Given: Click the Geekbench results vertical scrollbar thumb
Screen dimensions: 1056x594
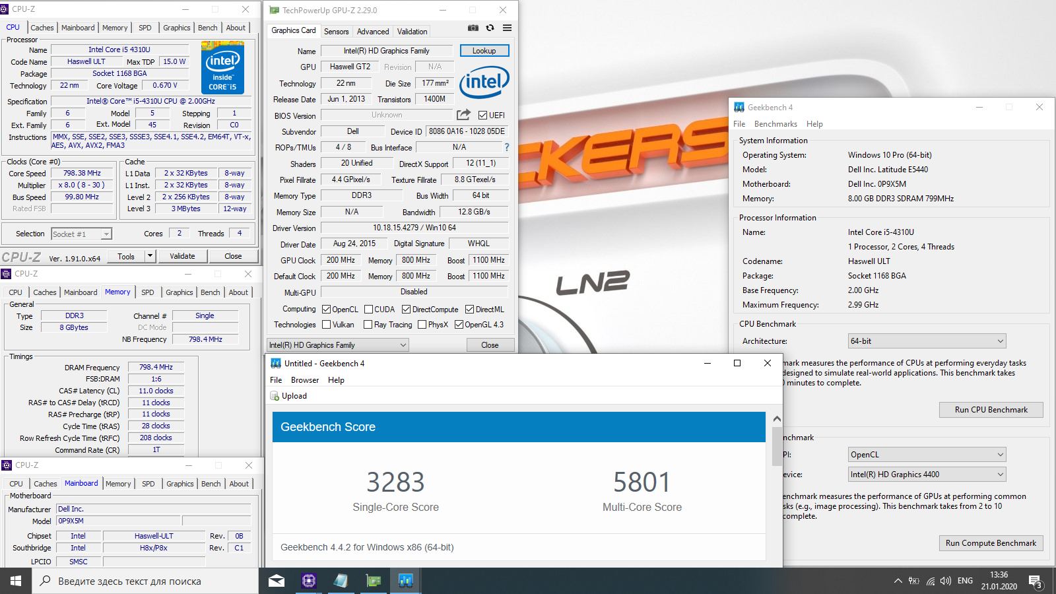Looking at the screenshot, I should coord(777,445).
